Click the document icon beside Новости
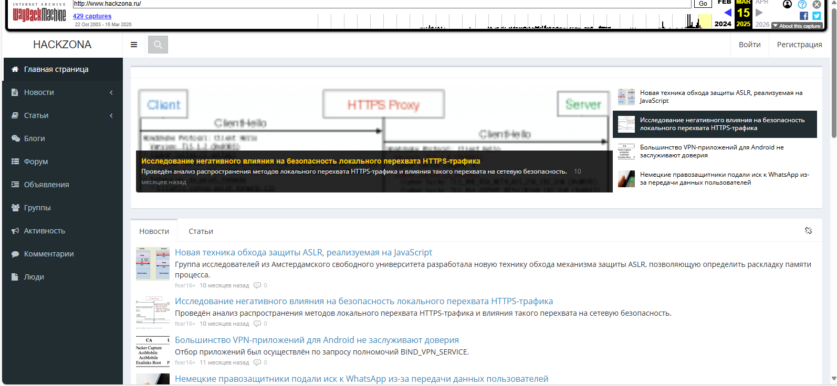 (x=15, y=92)
